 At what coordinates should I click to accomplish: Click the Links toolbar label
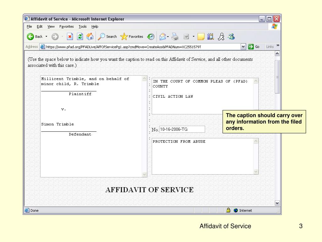[270, 47]
